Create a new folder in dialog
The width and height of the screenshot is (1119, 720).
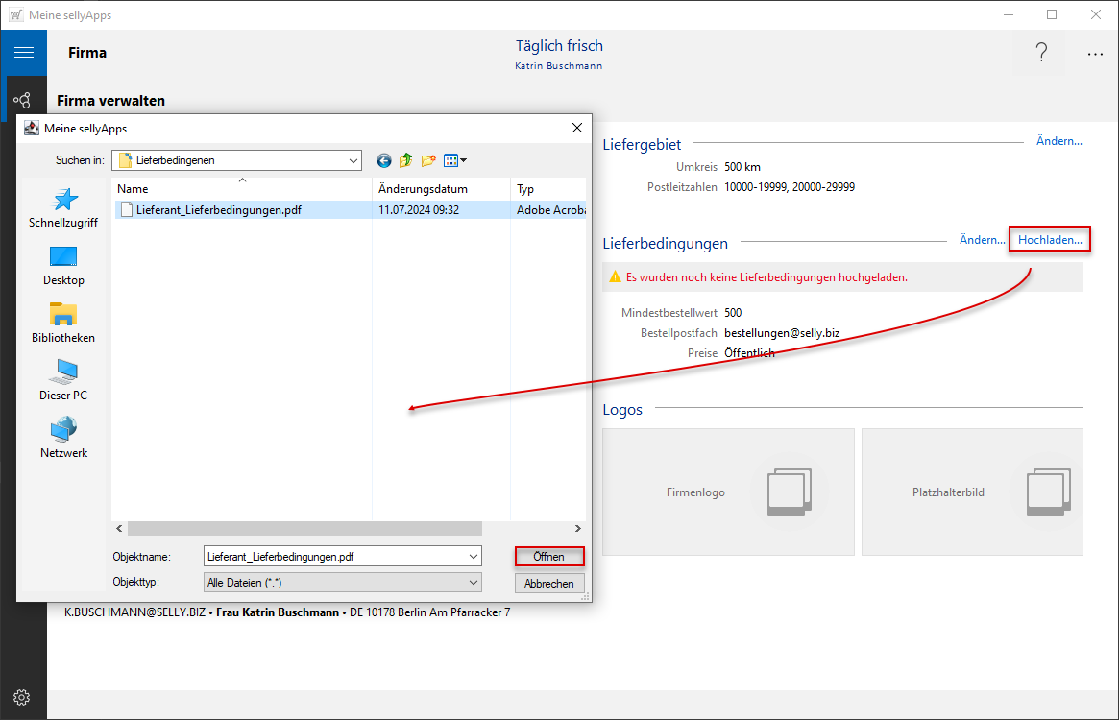coord(428,160)
